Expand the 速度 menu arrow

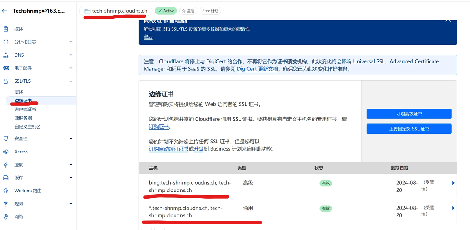(71, 165)
